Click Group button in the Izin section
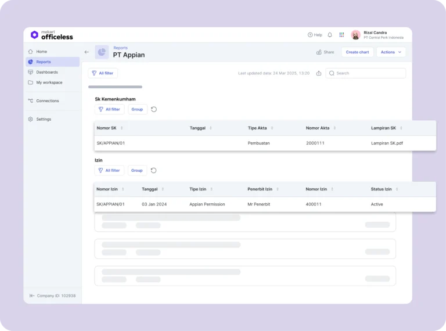 click(x=137, y=171)
